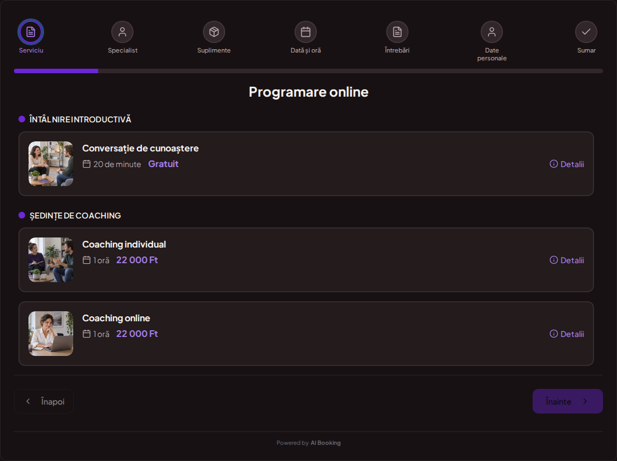Image resolution: width=617 pixels, height=461 pixels.
Task: Click the Serviciu step document icon
Action: click(31, 32)
